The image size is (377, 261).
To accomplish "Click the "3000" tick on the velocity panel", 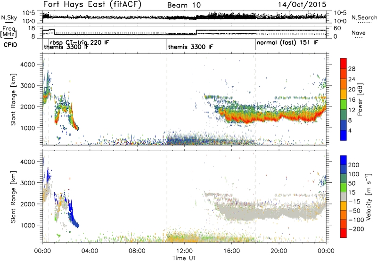I will click(27, 183).
